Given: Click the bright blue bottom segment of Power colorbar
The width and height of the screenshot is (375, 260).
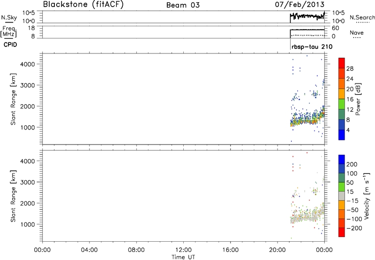Looking at the screenshot, I should coord(342,135).
